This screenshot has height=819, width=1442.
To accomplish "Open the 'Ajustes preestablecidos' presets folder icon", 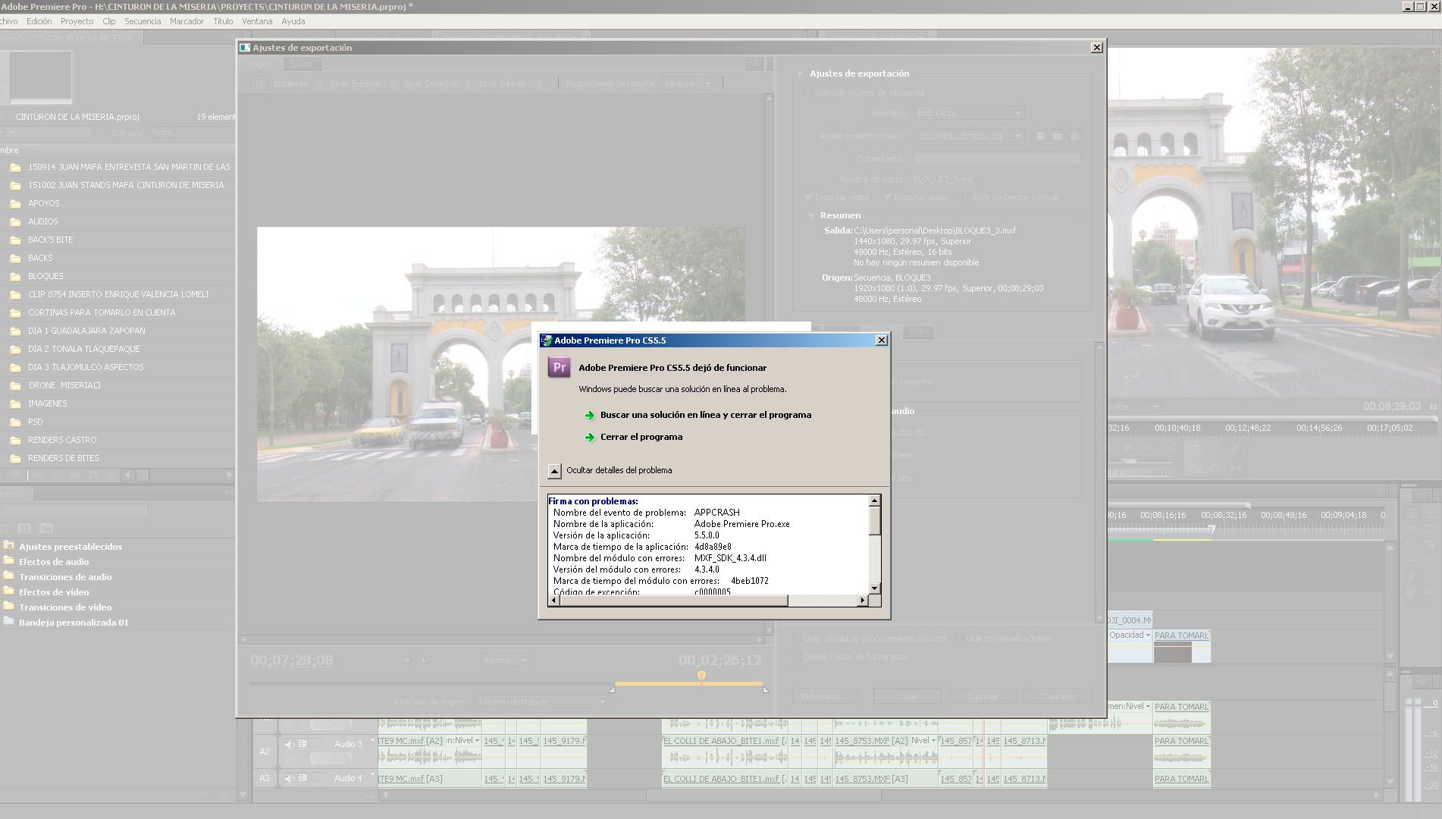I will [x=9, y=546].
